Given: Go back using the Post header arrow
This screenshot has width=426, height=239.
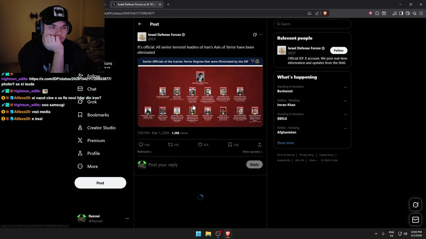Looking at the screenshot, I should 140,24.
